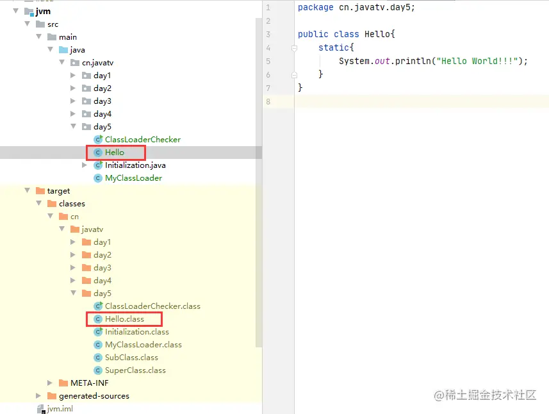Select the SuperClass.class label
The height and width of the screenshot is (414, 549).
(x=135, y=370)
